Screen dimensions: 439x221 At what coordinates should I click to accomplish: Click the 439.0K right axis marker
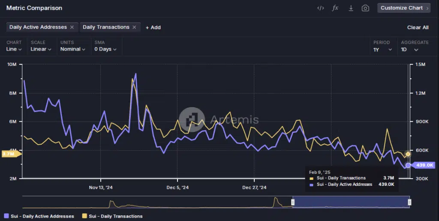pos(423,165)
